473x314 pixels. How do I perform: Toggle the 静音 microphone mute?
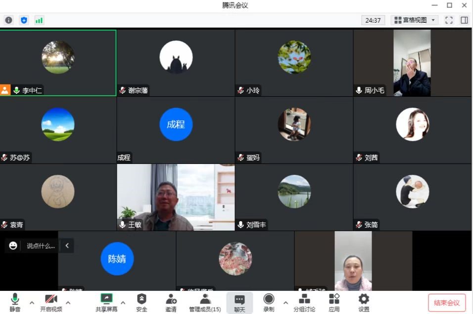coord(15,302)
